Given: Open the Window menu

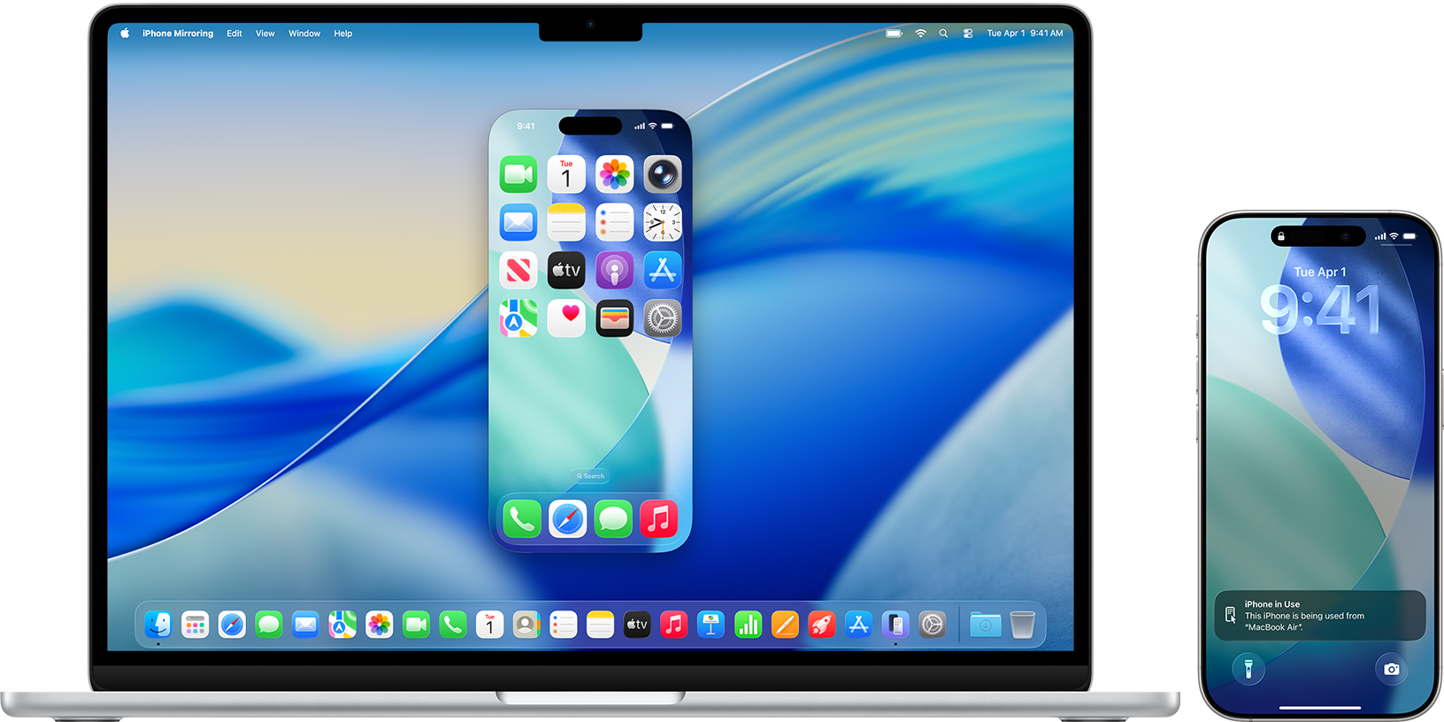Looking at the screenshot, I should click(304, 34).
